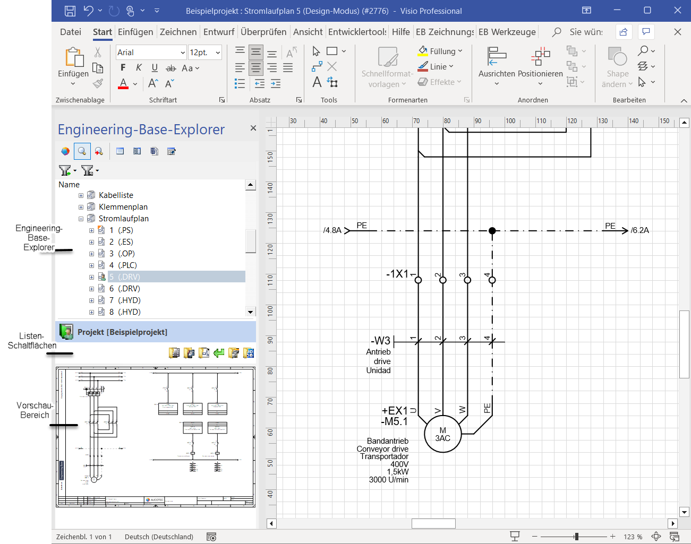Switch to the Ansicht ribbon tab
The image size is (691, 544).
308,32
